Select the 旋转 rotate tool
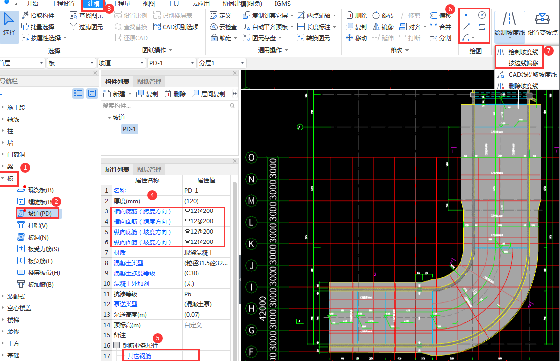This screenshot has height=361, width=560. coord(383,15)
